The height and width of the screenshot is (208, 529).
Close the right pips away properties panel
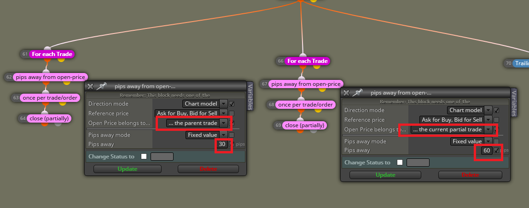346,93
